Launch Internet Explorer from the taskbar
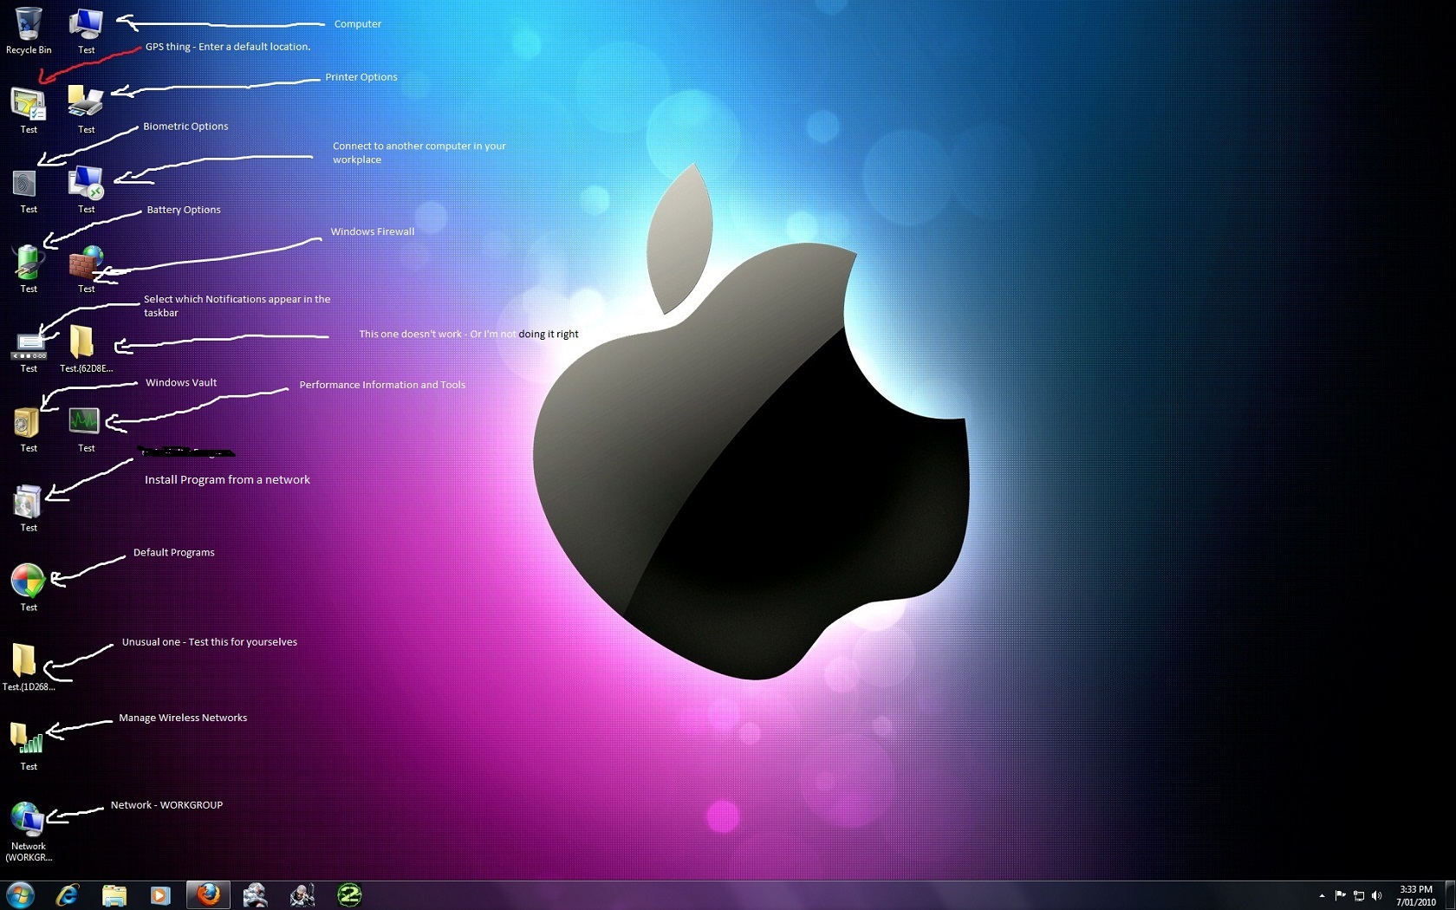Image resolution: width=1456 pixels, height=910 pixels. [68, 894]
